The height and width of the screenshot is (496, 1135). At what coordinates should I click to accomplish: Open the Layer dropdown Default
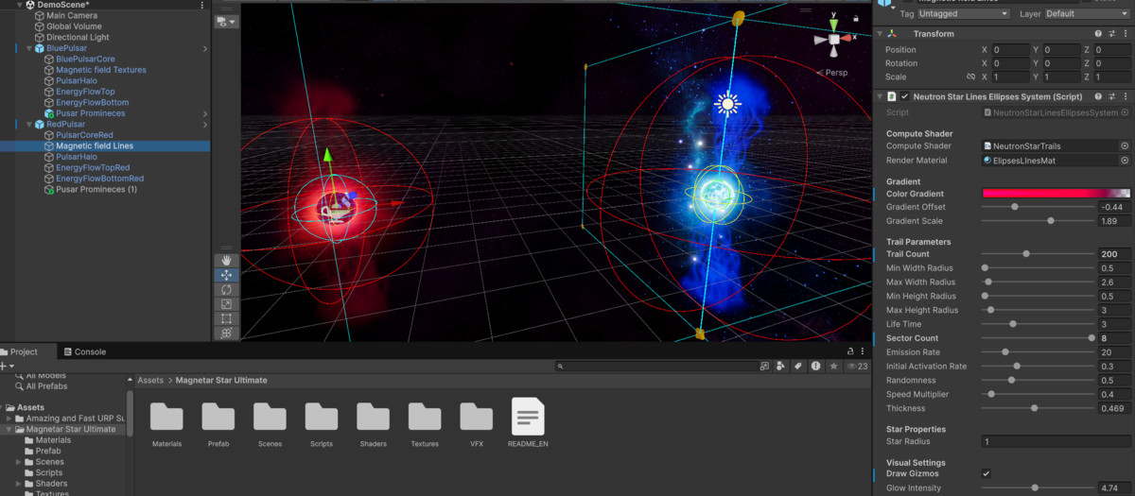pyautogui.click(x=1086, y=14)
